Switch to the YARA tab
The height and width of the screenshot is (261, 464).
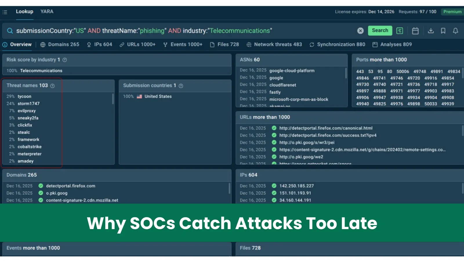click(x=47, y=12)
